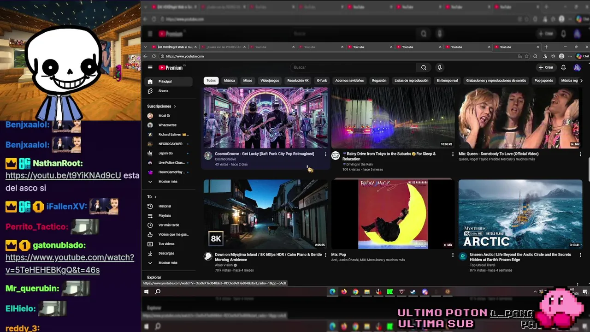Open Descargas in the sidebar
The width and height of the screenshot is (590, 332).
(x=168, y=253)
